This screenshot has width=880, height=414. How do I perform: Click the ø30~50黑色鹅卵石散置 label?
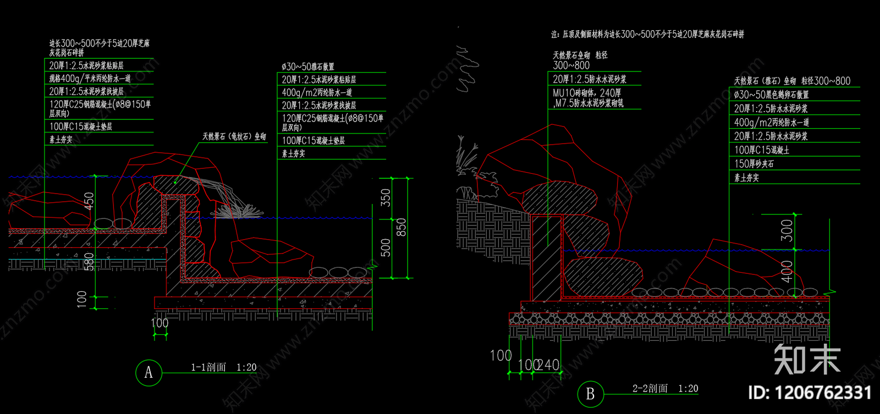tap(771, 95)
